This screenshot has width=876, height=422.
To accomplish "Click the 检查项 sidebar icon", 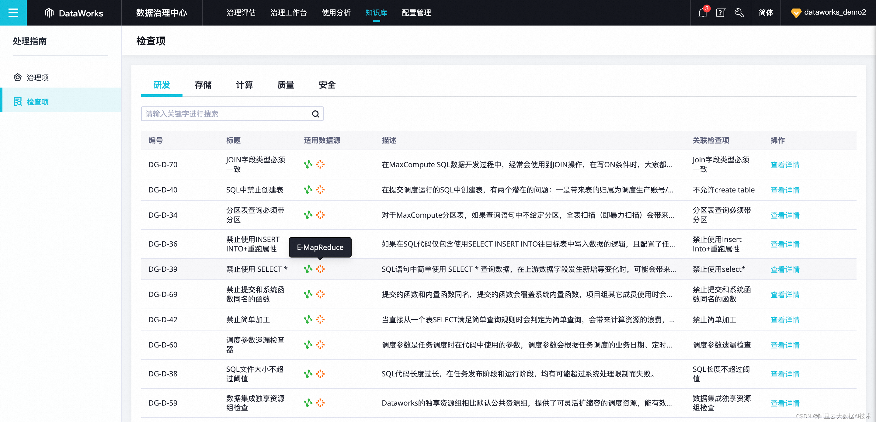I will (x=18, y=101).
